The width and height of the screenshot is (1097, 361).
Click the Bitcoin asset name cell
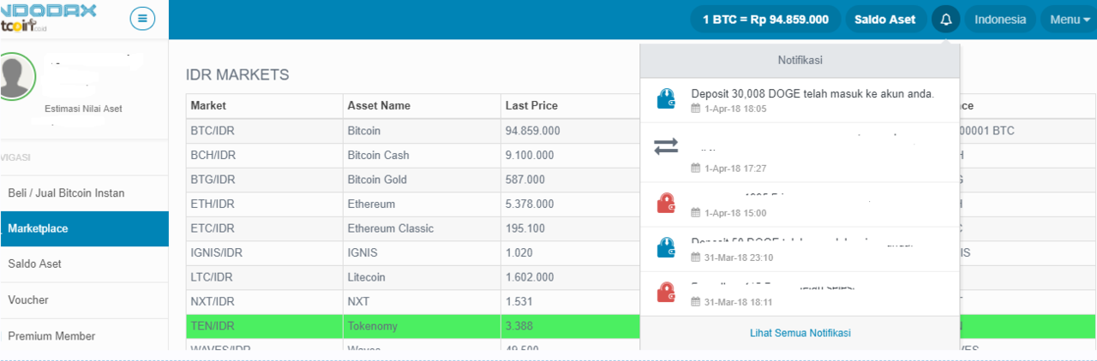[x=422, y=131]
